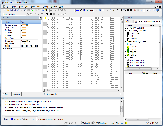This screenshot has height=126, width=163.
Task: Click the Stop Debugging blue square icon
Action: (100, 10)
